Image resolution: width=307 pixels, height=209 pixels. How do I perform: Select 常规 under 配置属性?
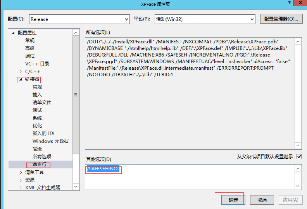click(x=30, y=41)
